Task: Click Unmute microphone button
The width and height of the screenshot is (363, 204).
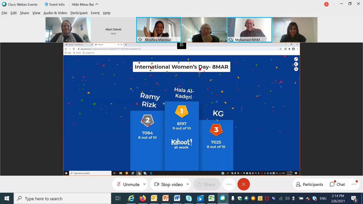Action: (128, 184)
